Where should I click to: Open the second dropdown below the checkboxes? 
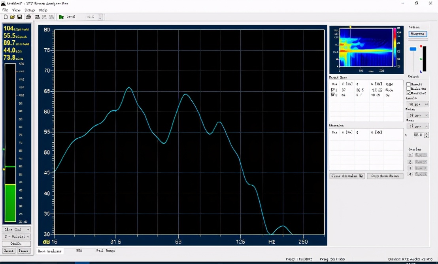click(x=417, y=115)
